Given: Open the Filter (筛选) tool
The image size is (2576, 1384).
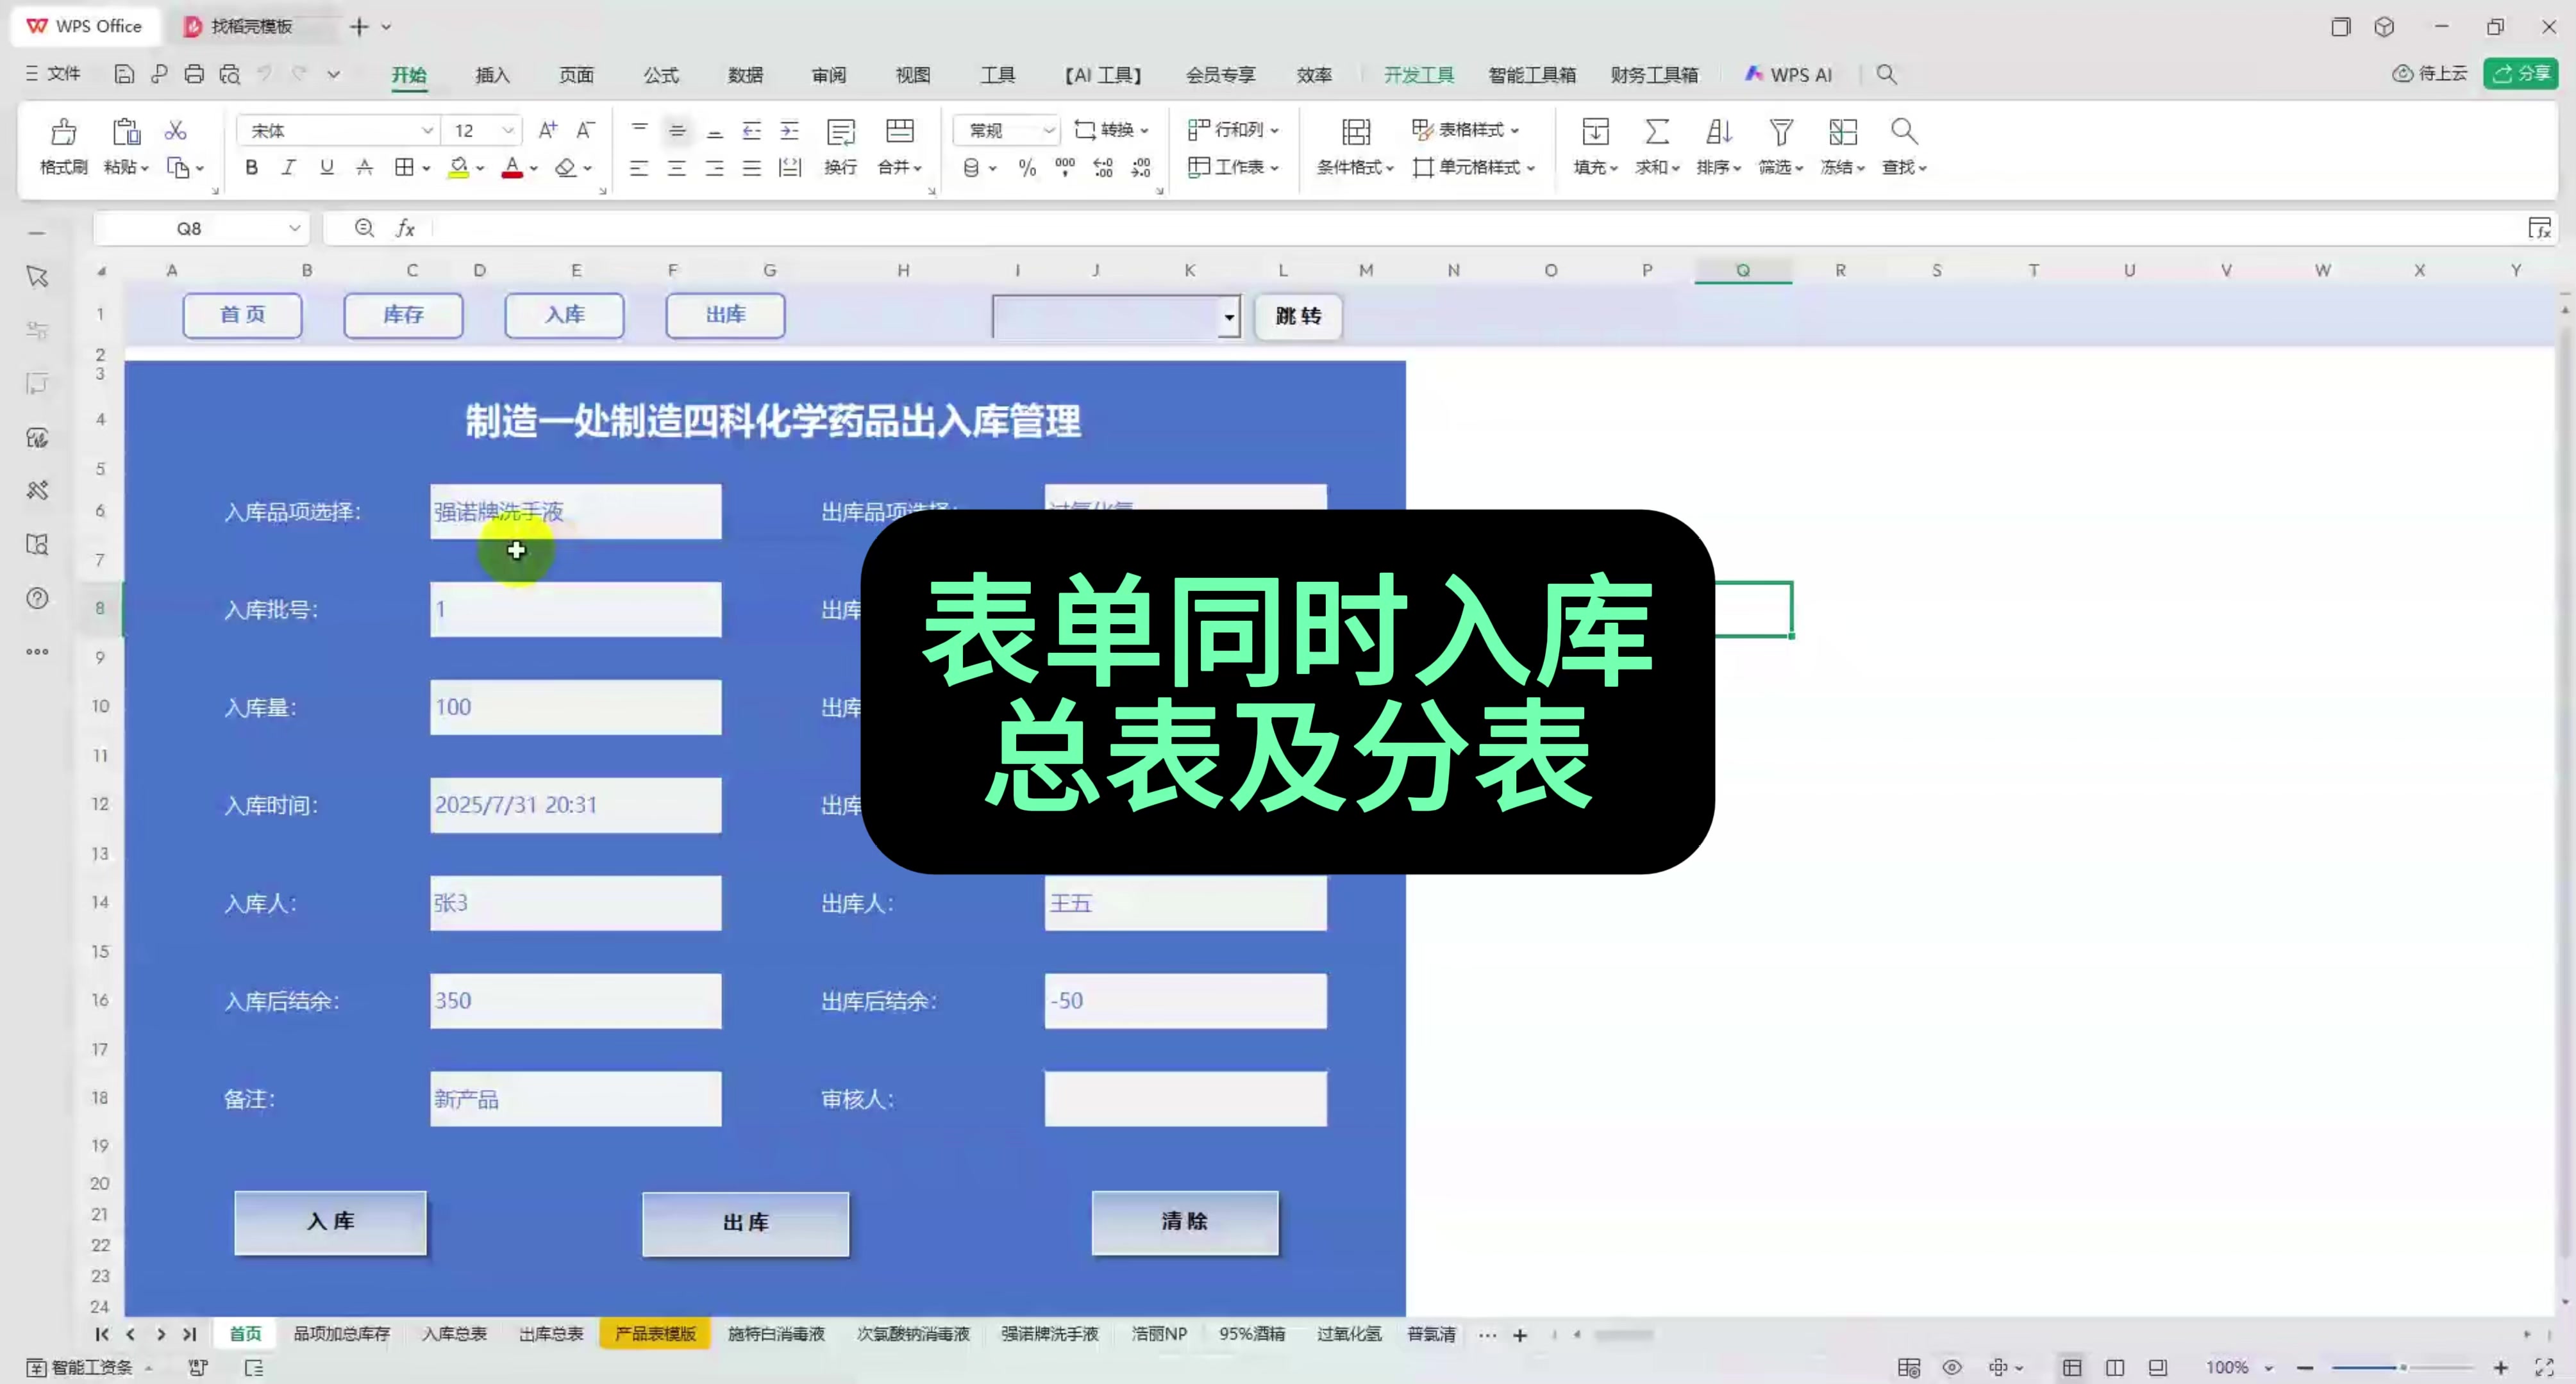Looking at the screenshot, I should (x=1780, y=132).
